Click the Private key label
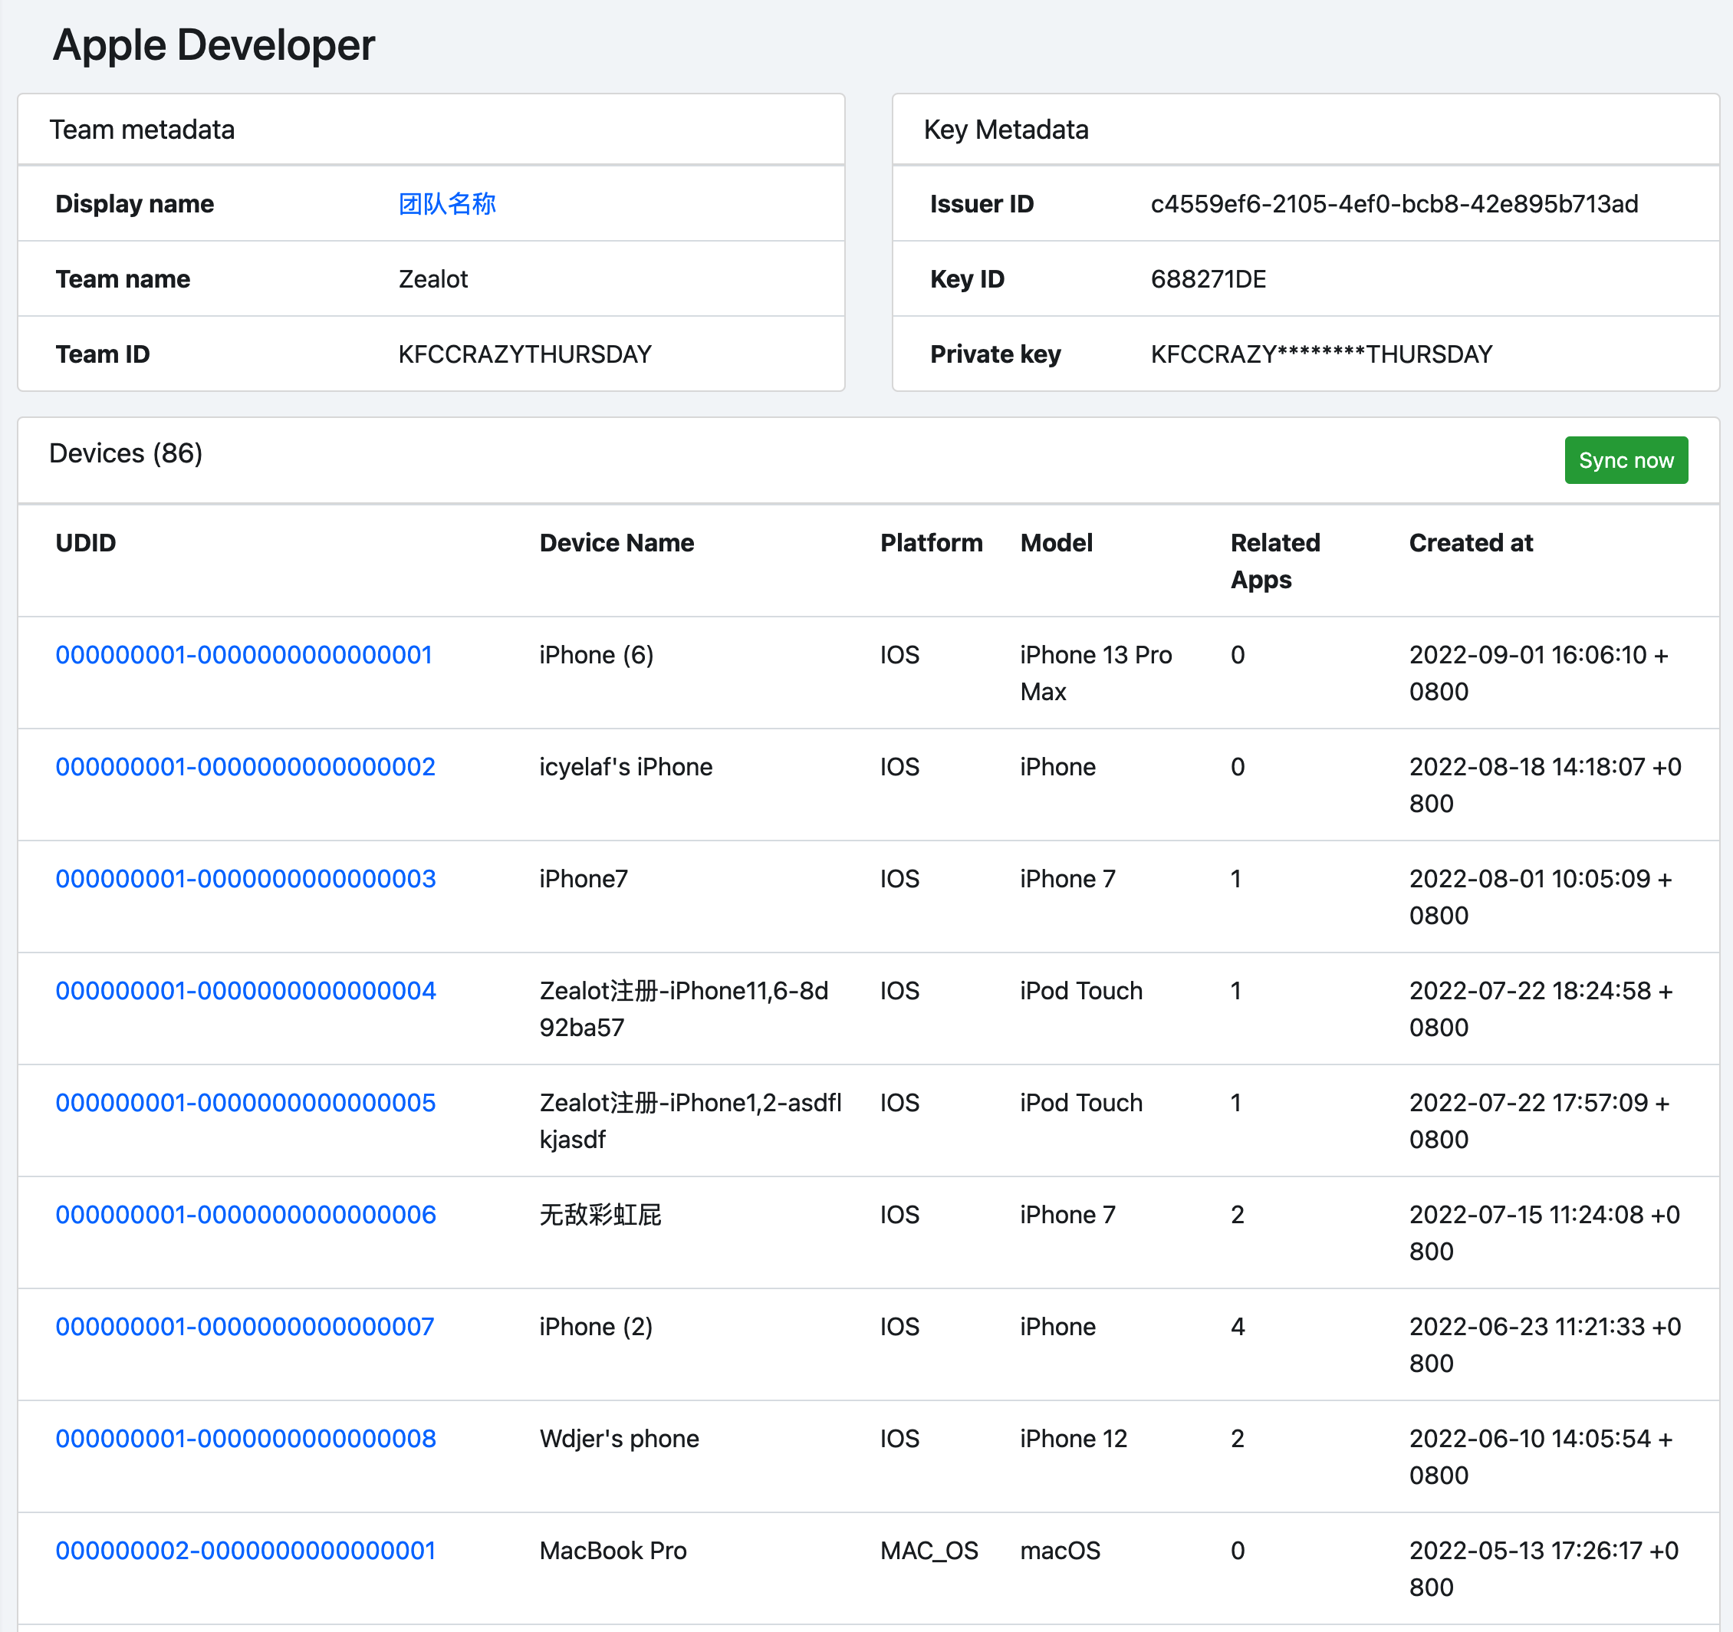Image resolution: width=1733 pixels, height=1632 pixels. pyautogui.click(x=995, y=354)
